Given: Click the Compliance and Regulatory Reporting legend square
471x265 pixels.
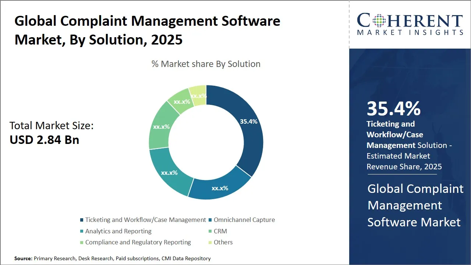Looking at the screenshot, I should 82,242.
